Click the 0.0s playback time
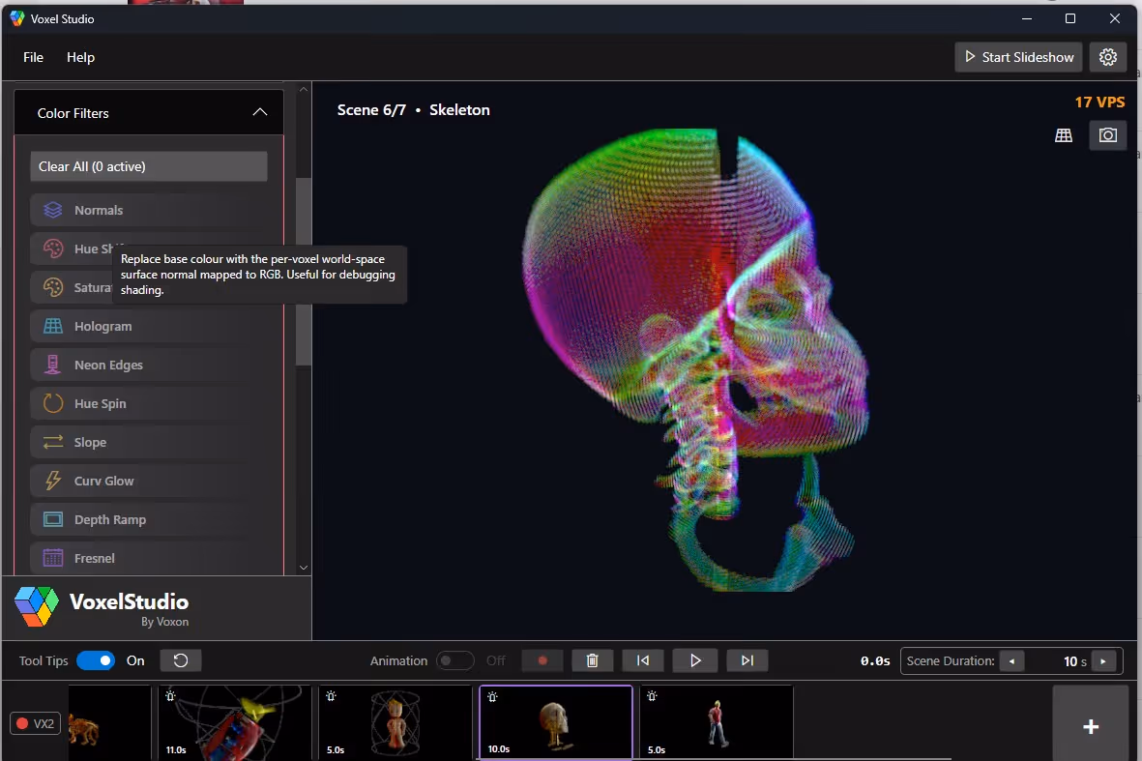This screenshot has height=761, width=1142. [x=875, y=660]
